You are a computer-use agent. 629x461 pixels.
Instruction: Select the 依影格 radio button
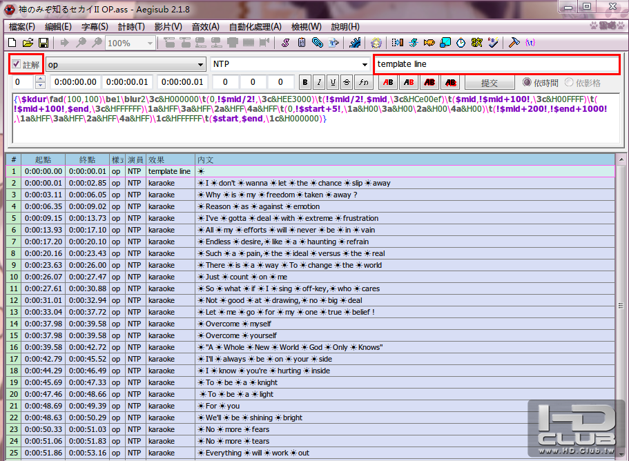583,83
